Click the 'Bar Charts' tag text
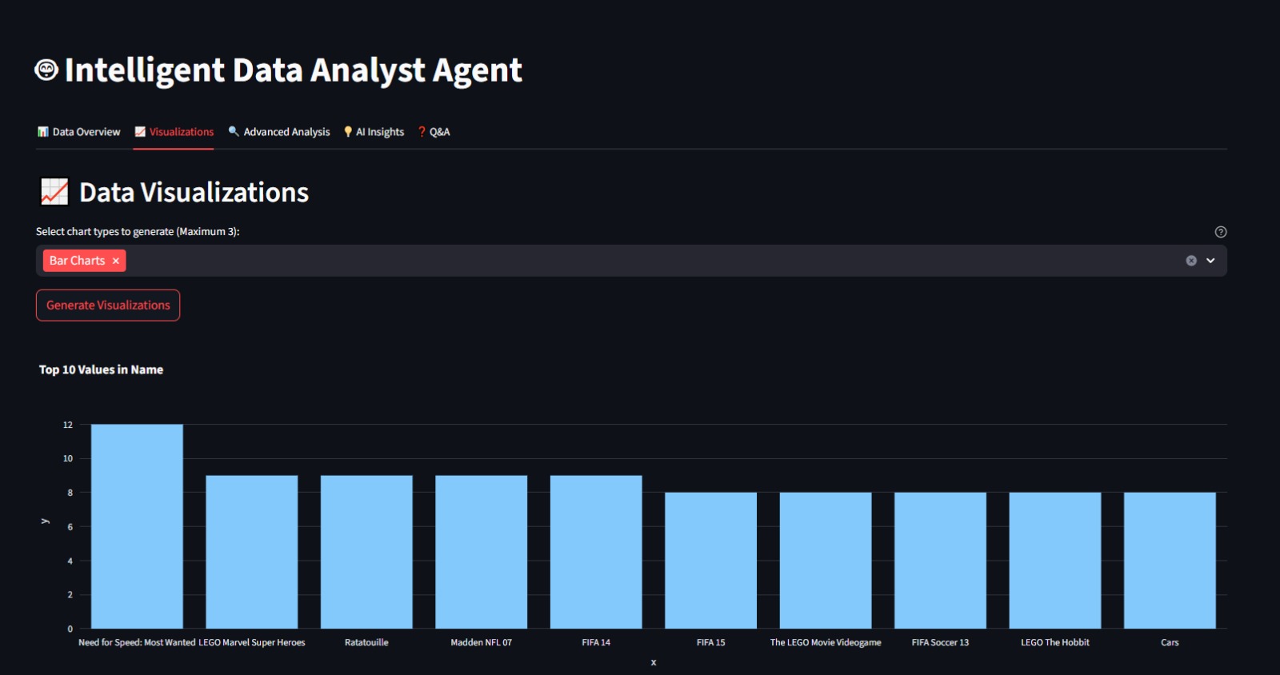This screenshot has height=675, width=1280. (77, 261)
